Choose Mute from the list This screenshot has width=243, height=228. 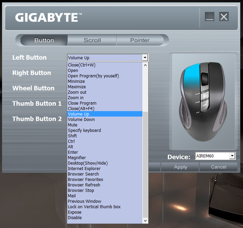click(x=105, y=125)
